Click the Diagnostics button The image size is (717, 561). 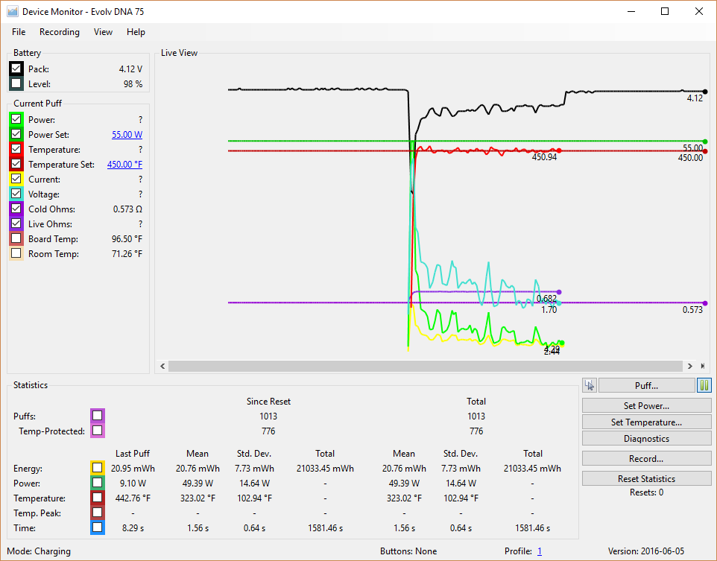[x=646, y=439]
